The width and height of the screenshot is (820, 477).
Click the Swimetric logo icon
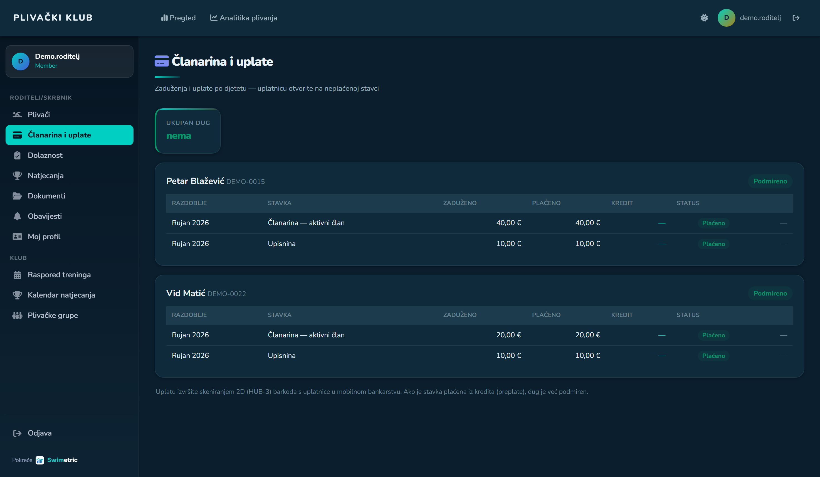40,460
